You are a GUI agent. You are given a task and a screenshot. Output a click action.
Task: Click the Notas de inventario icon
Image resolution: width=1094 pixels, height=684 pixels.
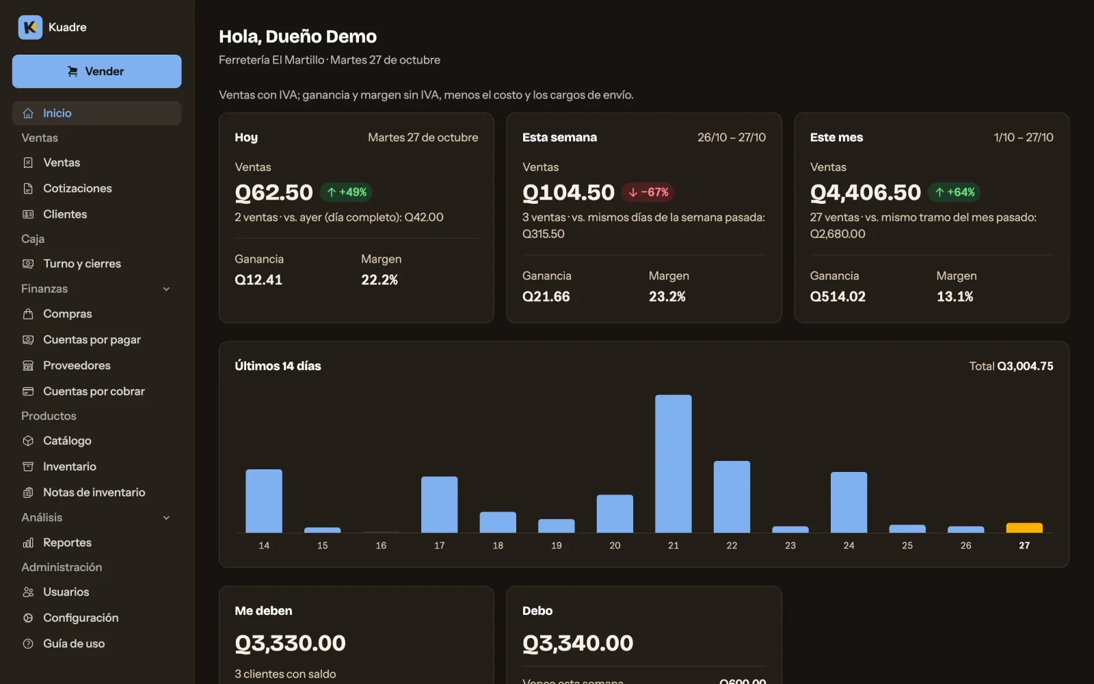[28, 493]
